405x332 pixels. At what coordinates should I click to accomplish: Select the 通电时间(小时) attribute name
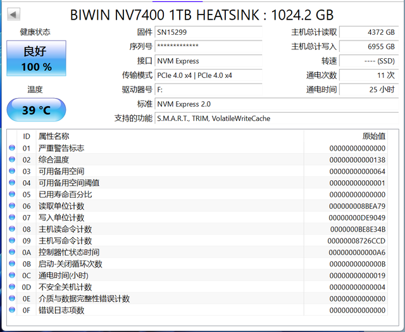pyautogui.click(x=63, y=276)
